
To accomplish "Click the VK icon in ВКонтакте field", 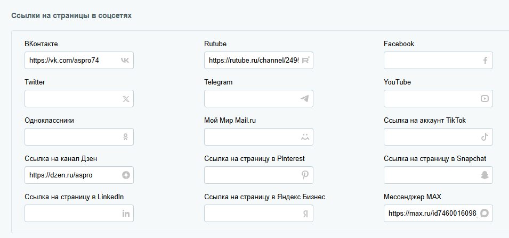I will pyautogui.click(x=125, y=61).
